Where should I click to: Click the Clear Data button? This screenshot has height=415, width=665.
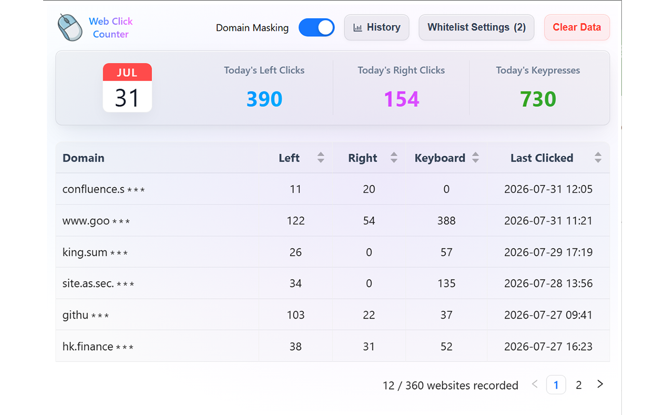[577, 27]
